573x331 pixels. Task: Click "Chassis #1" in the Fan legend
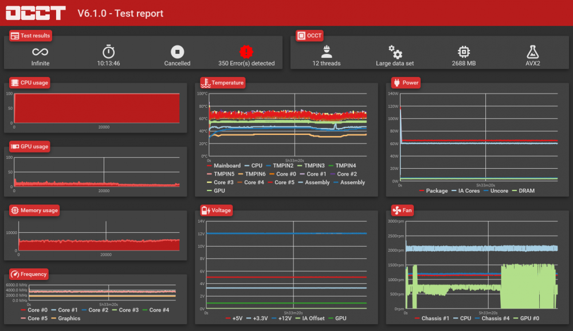coord(435,318)
